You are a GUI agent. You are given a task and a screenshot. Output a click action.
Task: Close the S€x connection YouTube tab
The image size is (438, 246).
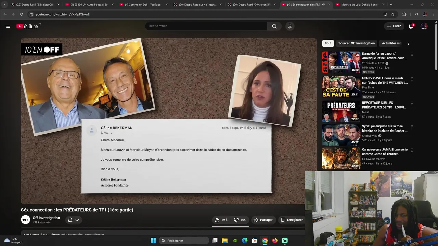[x=329, y=5]
